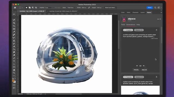174x97 pixels.
Task: Select the Zoom tool
Action: 14,73
